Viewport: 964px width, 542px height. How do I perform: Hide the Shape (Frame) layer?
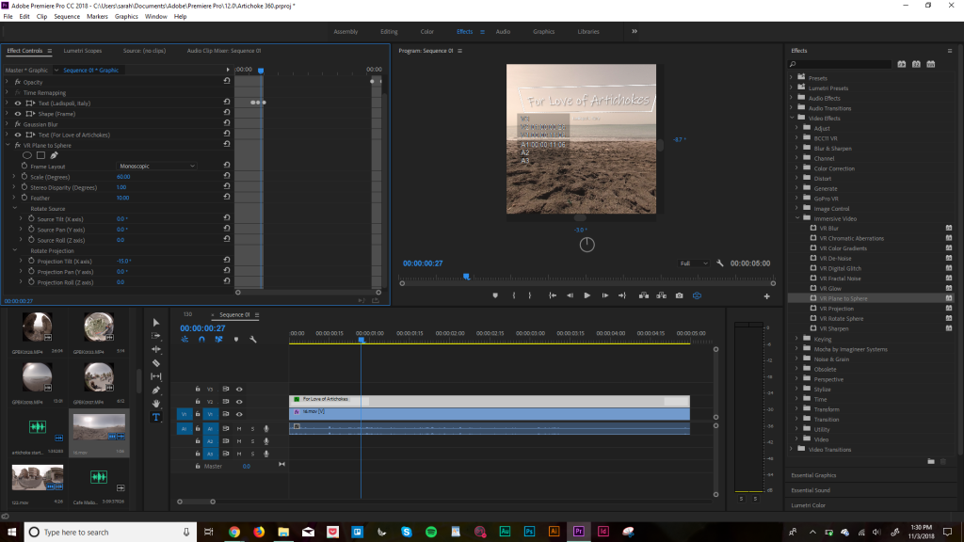pyautogui.click(x=18, y=114)
